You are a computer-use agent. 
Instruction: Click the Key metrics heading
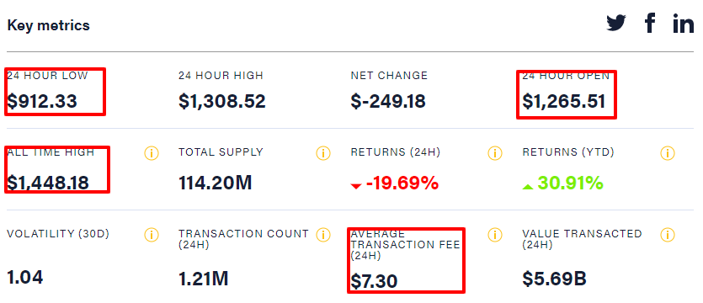tap(49, 25)
